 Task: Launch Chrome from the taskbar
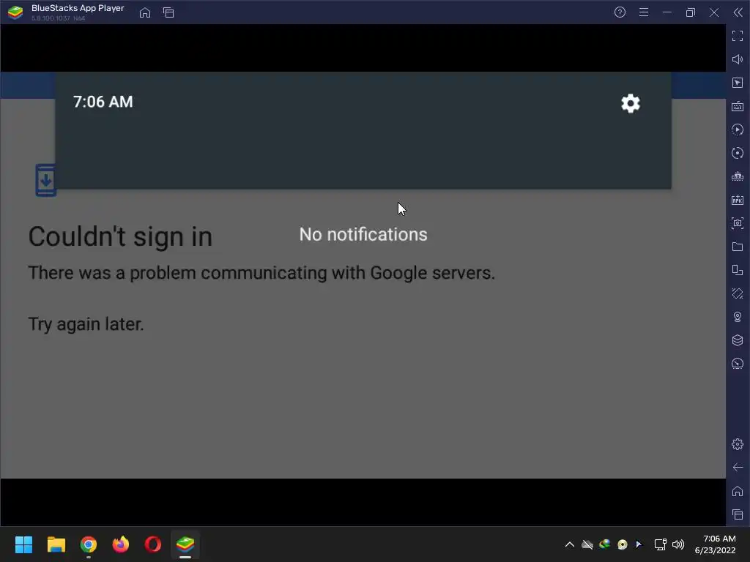coord(89,544)
